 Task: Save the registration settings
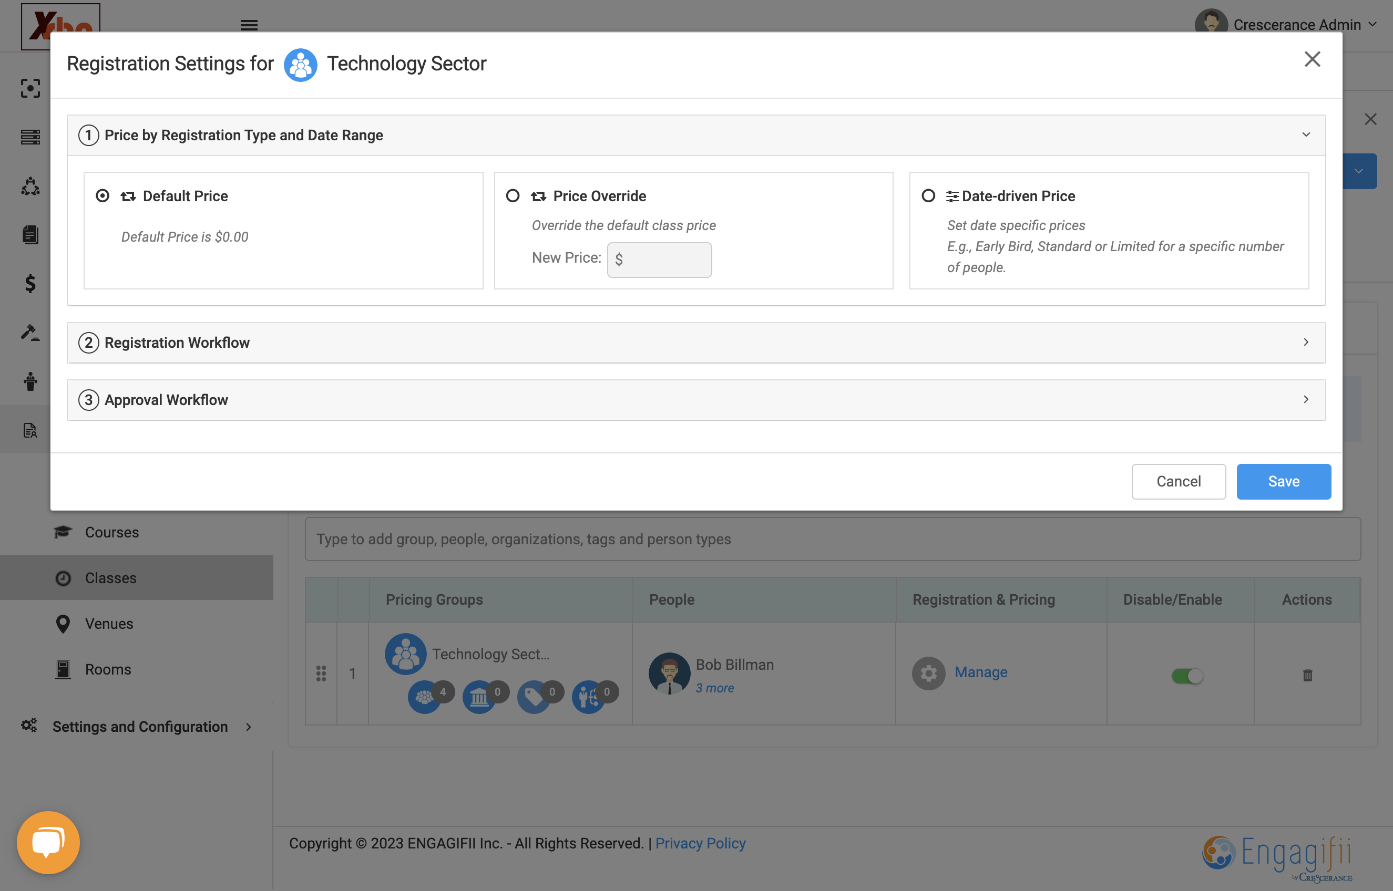(1284, 481)
